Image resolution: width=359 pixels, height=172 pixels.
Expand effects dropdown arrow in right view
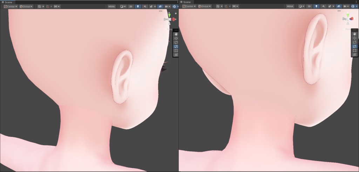click(x=333, y=6)
